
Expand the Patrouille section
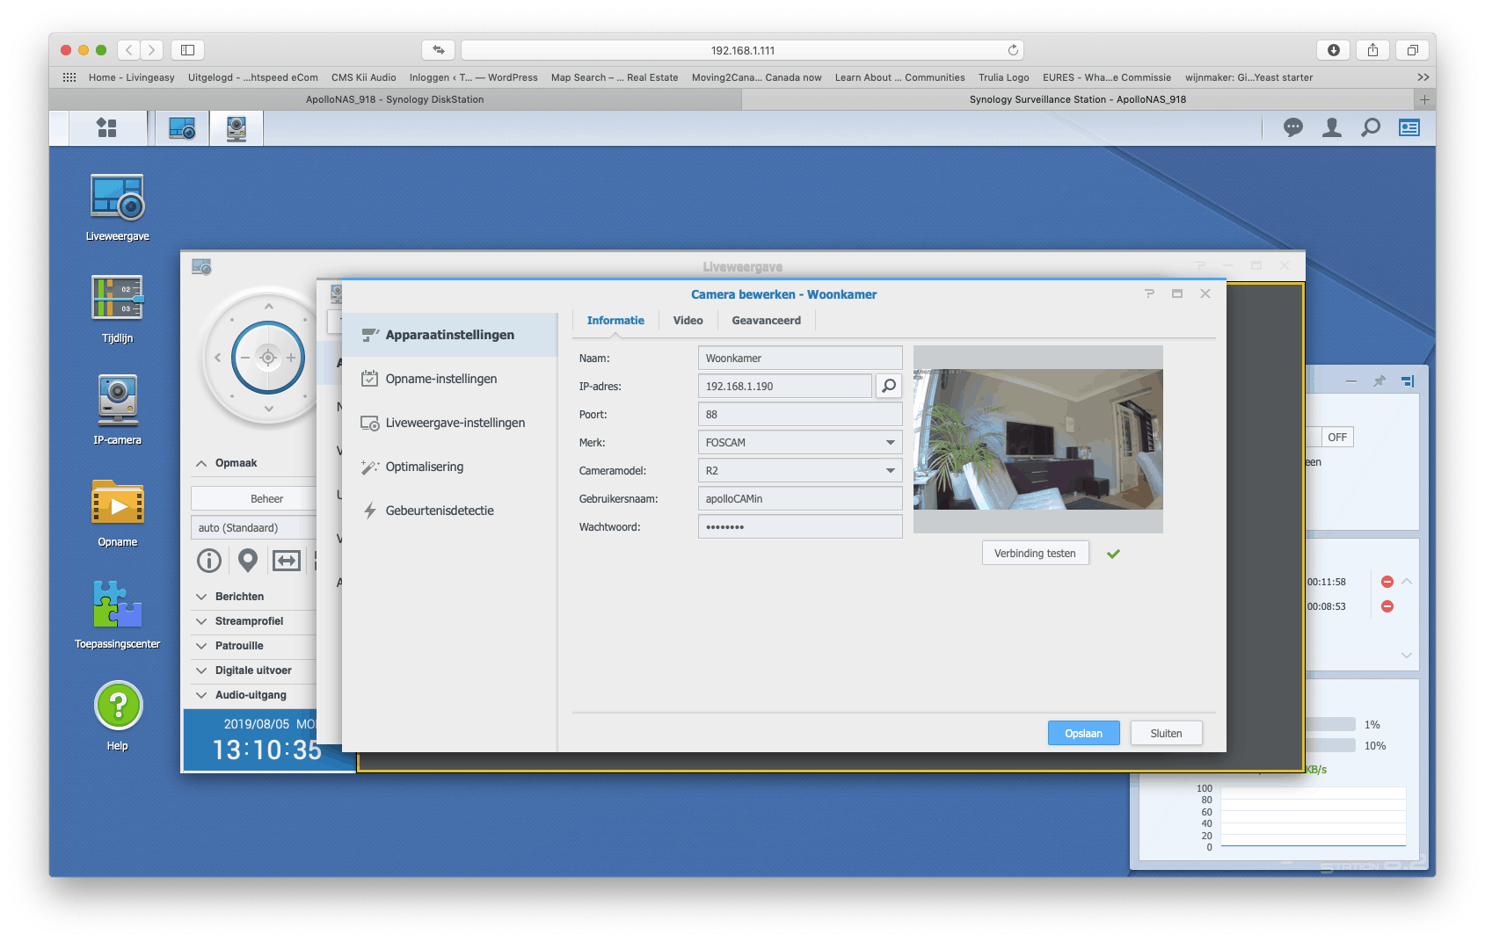click(x=239, y=646)
